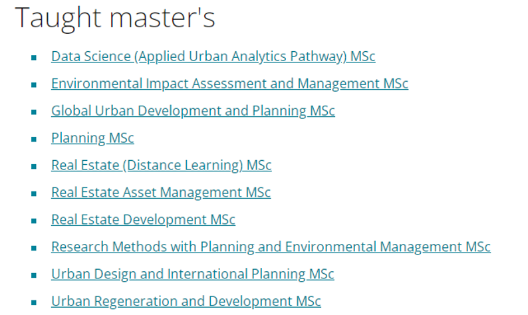Open Real Estate (Distance Learning) MSc
Viewport: 528px width, 315px height.
coord(162,165)
